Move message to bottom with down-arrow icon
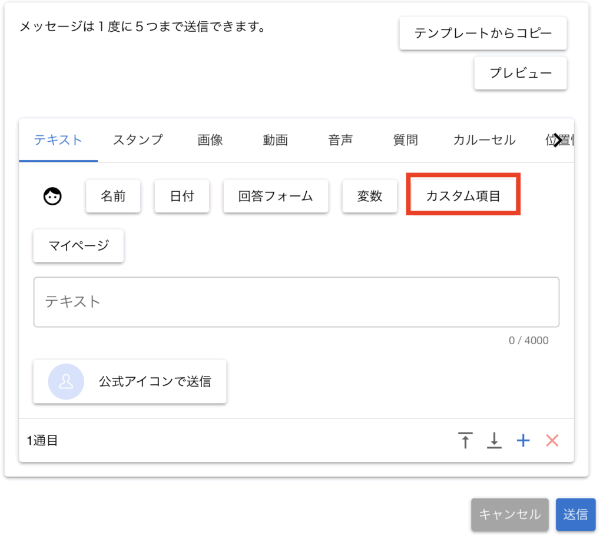 (494, 440)
